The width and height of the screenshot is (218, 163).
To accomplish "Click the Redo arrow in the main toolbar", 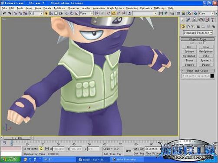I will point(10,13).
